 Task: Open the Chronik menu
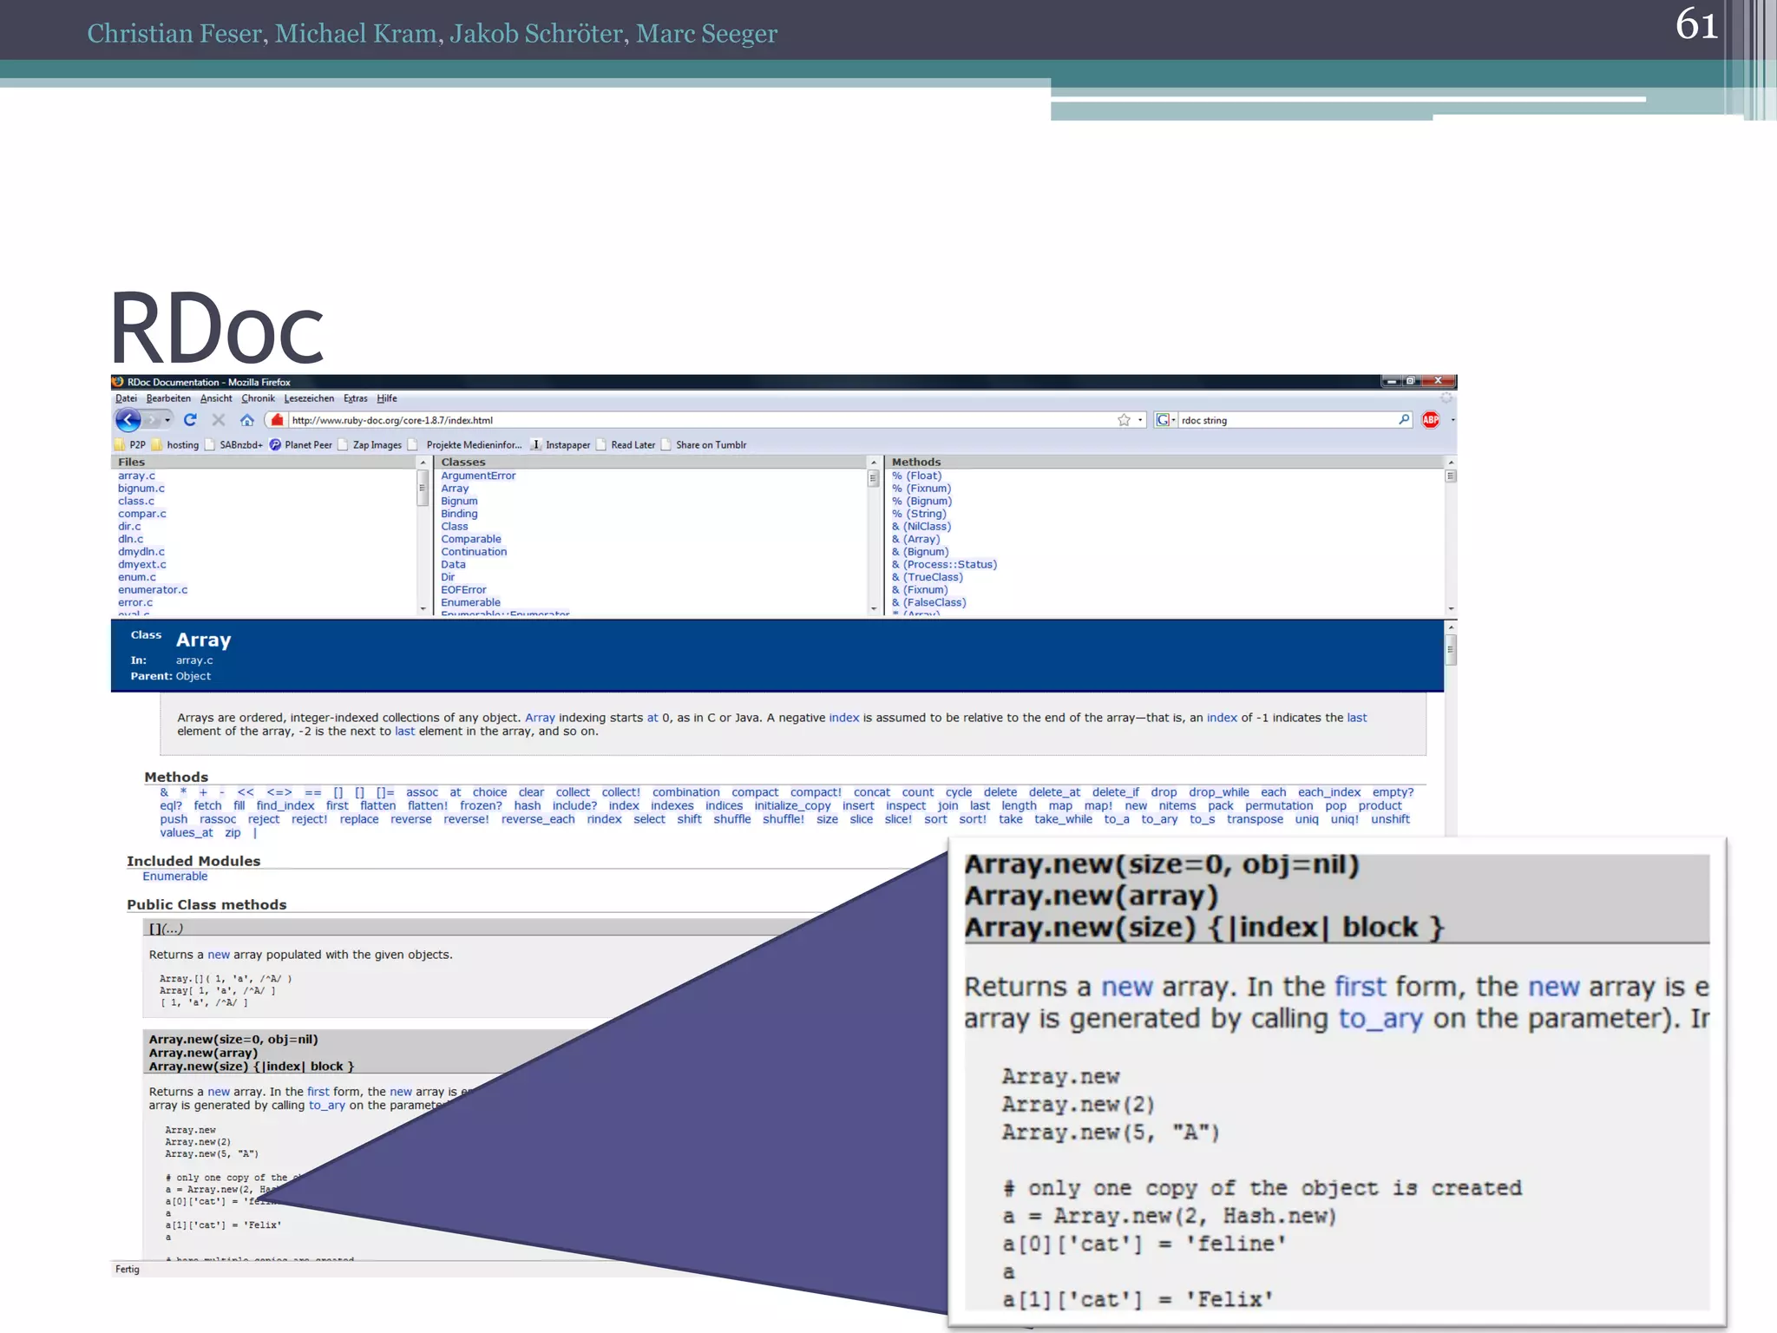[x=258, y=398]
